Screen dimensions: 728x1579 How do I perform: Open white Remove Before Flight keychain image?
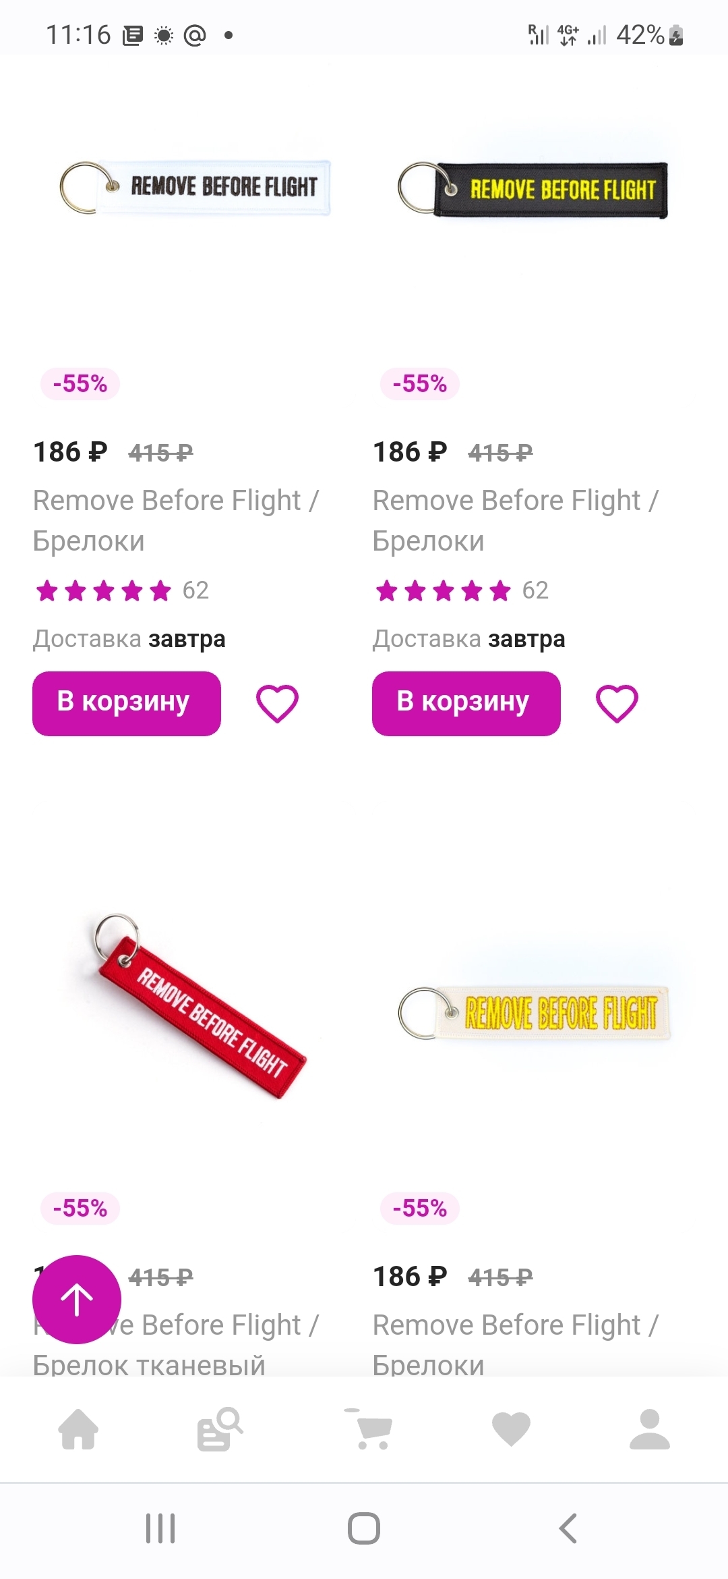[x=195, y=188]
